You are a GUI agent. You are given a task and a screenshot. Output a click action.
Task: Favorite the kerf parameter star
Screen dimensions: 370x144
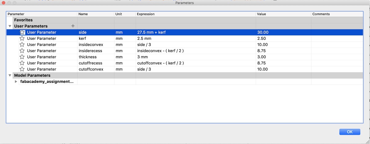22,38
